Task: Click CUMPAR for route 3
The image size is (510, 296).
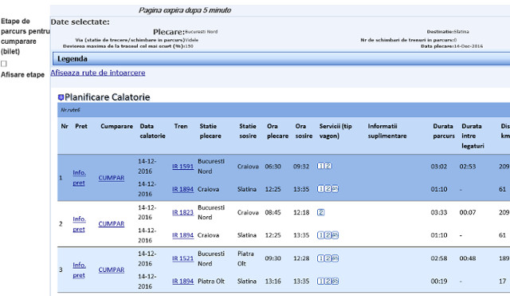Action: tap(112, 270)
